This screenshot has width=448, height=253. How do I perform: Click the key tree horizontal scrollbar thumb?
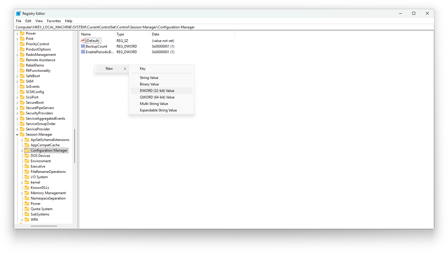(x=44, y=226)
